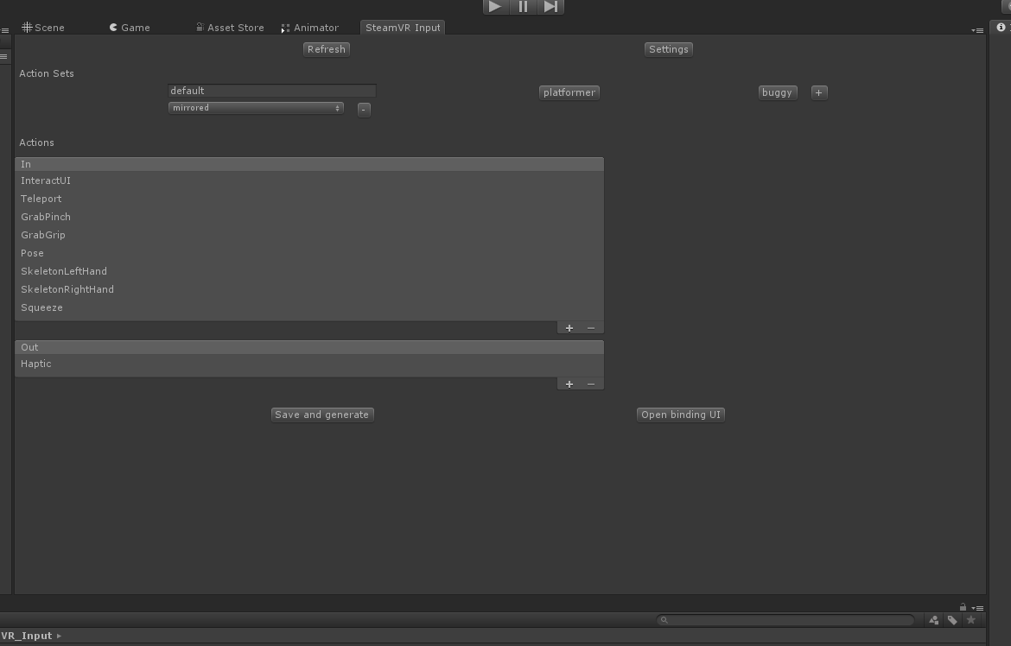
Task: Select the Haptic output action
Action: (x=309, y=364)
